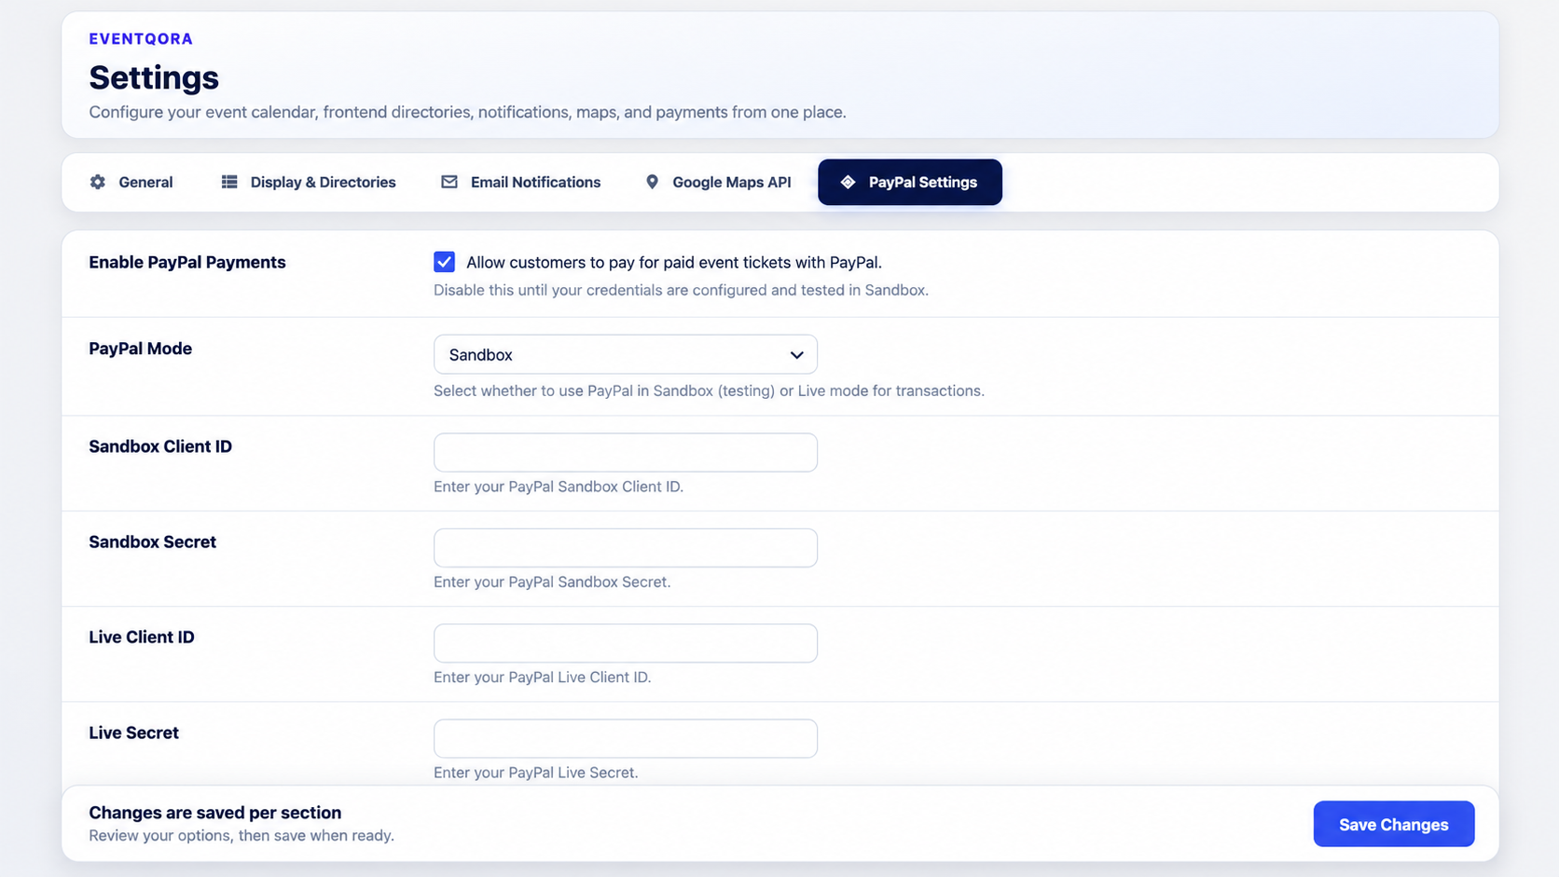
Task: Click 'Enter your PayPal Sandbox Client ID.' hint
Action: tap(559, 486)
